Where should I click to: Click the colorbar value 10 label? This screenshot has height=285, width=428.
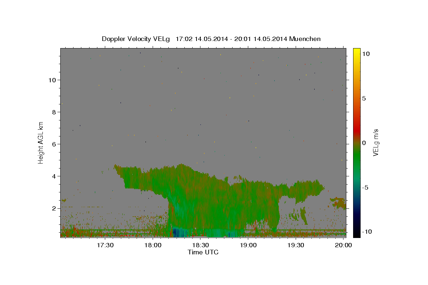(x=366, y=54)
